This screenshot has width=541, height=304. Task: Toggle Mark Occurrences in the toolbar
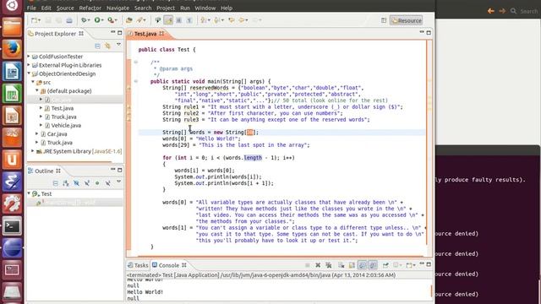[168, 20]
